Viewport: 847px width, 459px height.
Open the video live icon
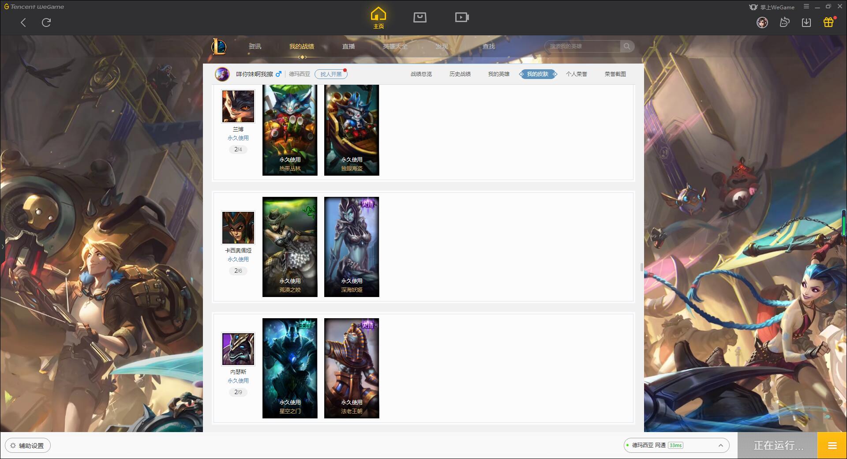click(462, 17)
